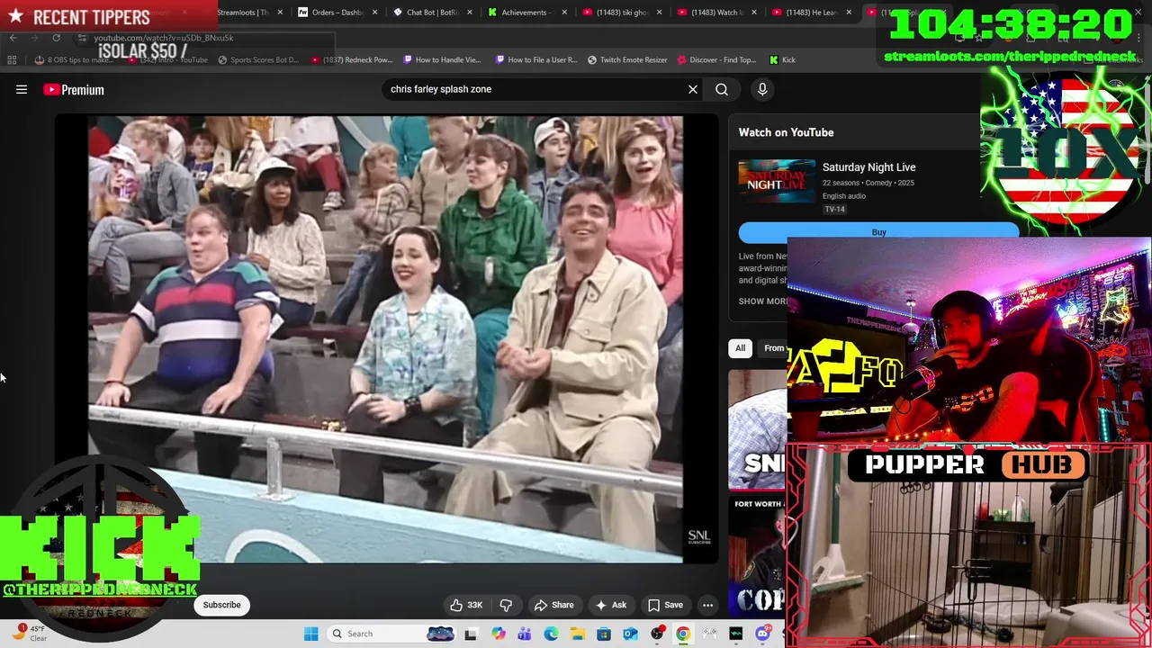
Task: Open Microsoft Edge from taskbar
Action: 551,634
